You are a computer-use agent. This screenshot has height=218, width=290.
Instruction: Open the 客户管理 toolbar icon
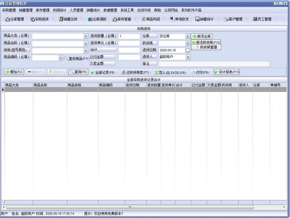(233, 19)
